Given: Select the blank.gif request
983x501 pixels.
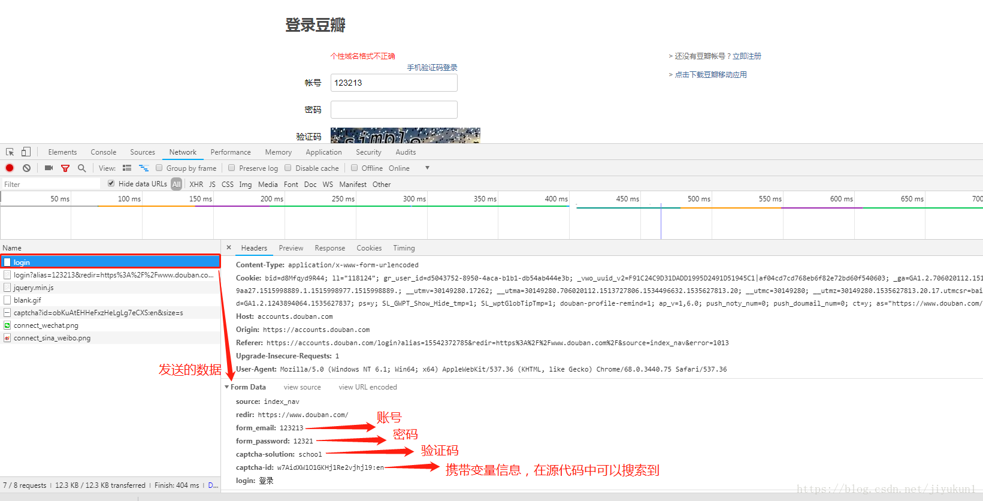Looking at the screenshot, I should tap(110, 300).
